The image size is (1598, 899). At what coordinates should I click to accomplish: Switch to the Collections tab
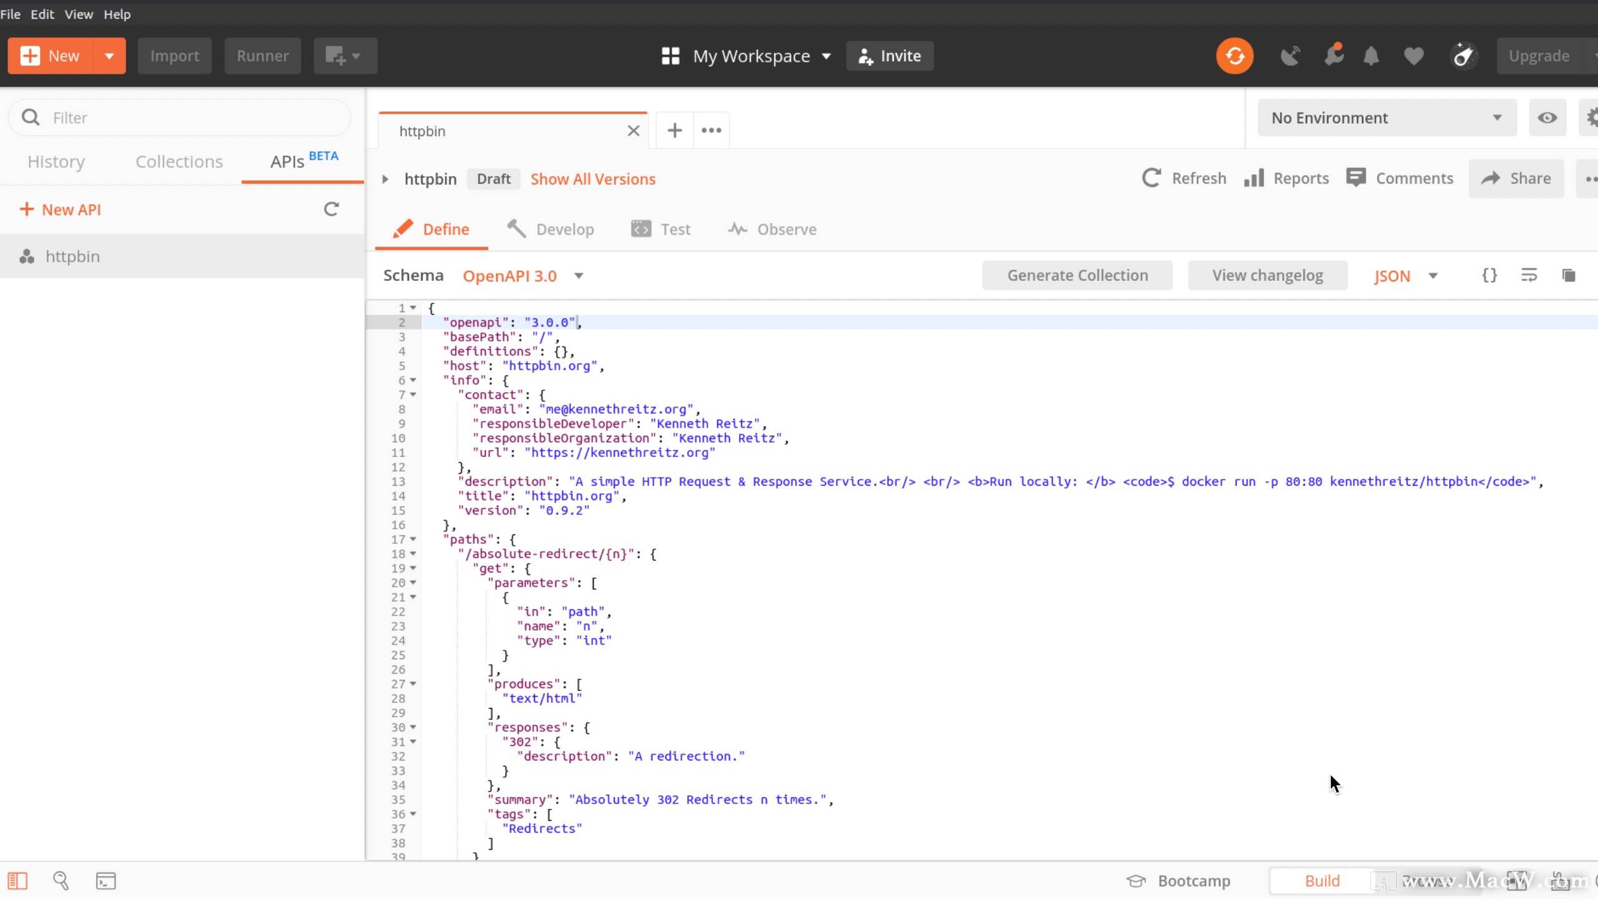[x=179, y=162]
